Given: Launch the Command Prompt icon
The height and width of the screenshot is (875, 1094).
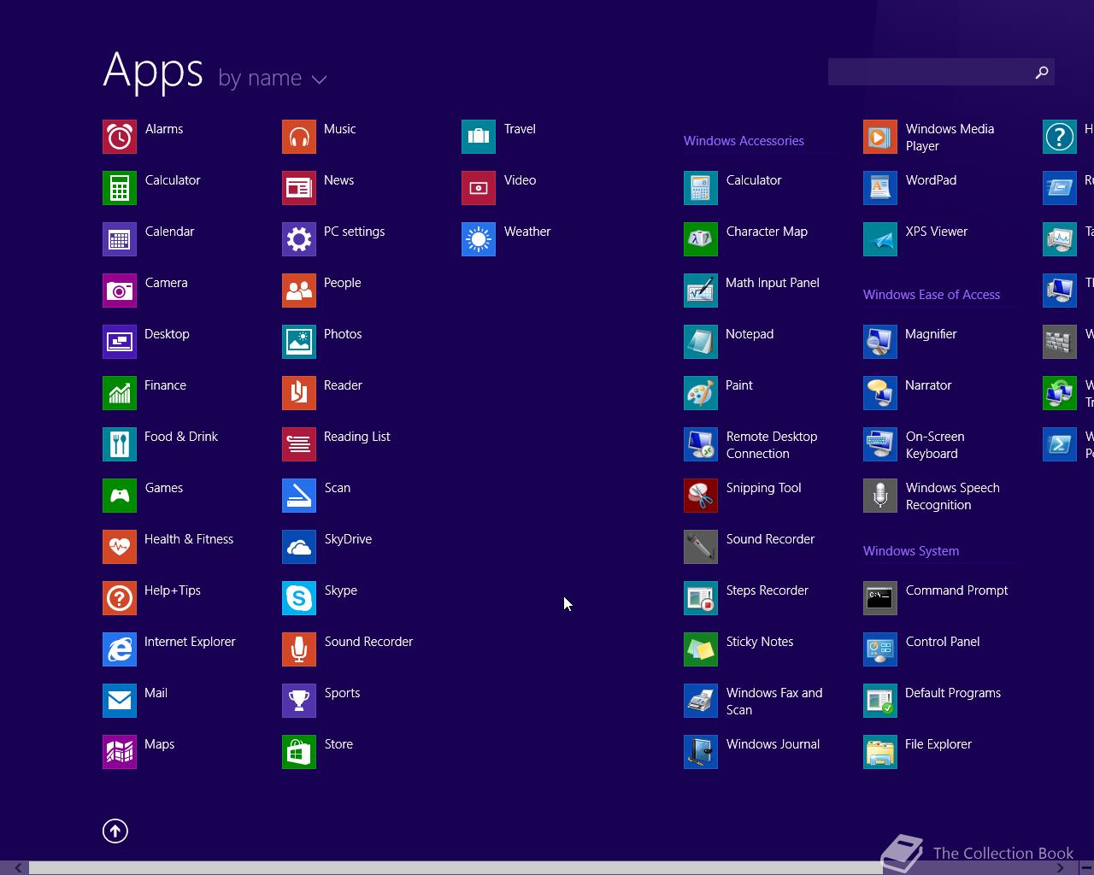Looking at the screenshot, I should pyautogui.click(x=880, y=598).
